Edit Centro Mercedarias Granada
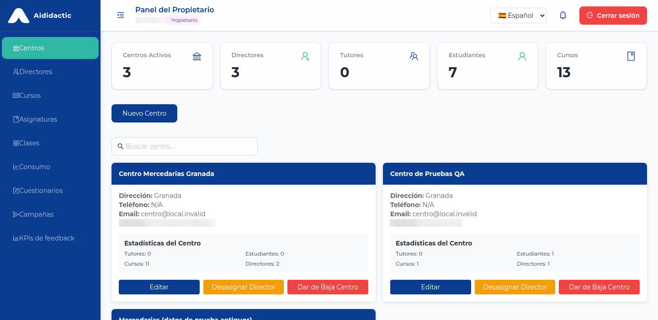Screen dimensions: 658x320 click(159, 287)
